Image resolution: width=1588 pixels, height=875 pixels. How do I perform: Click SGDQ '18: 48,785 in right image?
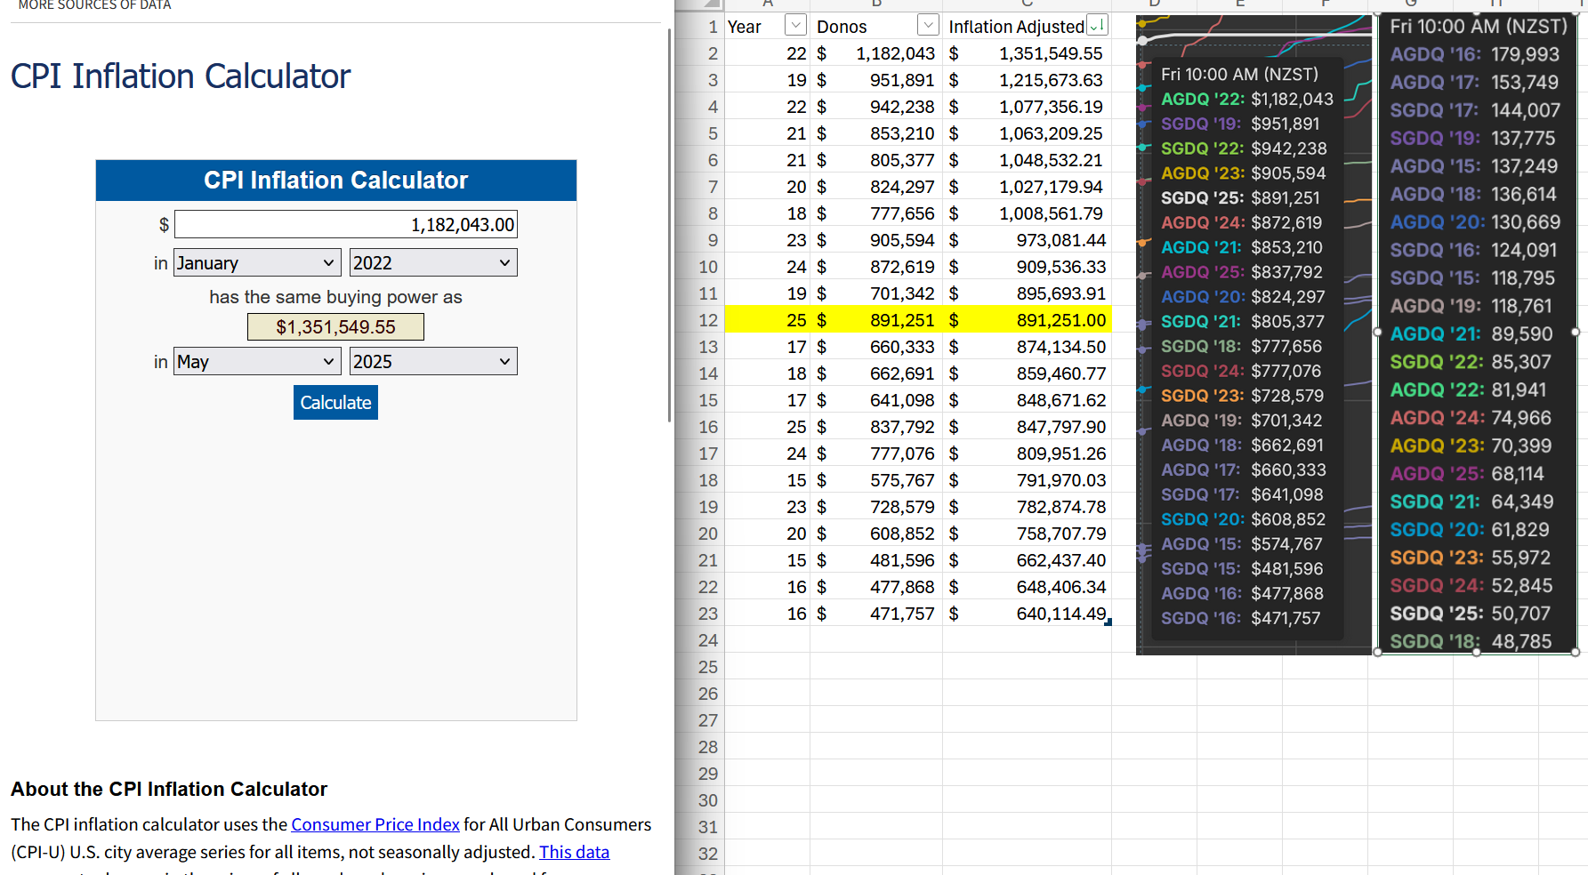click(x=1471, y=641)
